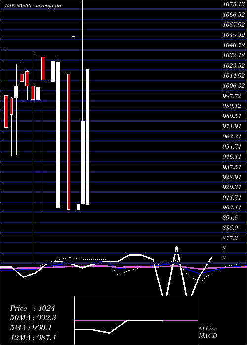Click the 1049.32 price level label
Image resolution: width=247 pixels, height=345 pixels.
[234, 35]
